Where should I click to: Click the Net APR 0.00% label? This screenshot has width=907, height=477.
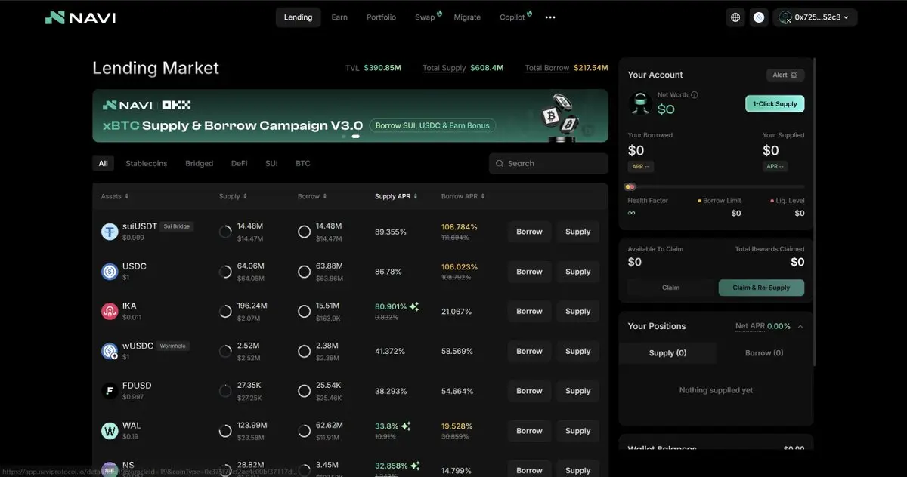[763, 327]
